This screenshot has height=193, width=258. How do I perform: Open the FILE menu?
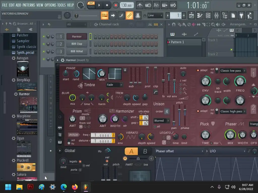[x=5, y=5]
